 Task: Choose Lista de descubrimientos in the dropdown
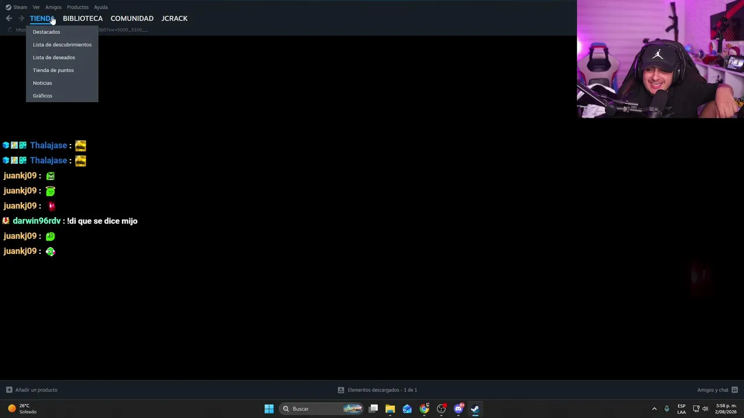(62, 45)
